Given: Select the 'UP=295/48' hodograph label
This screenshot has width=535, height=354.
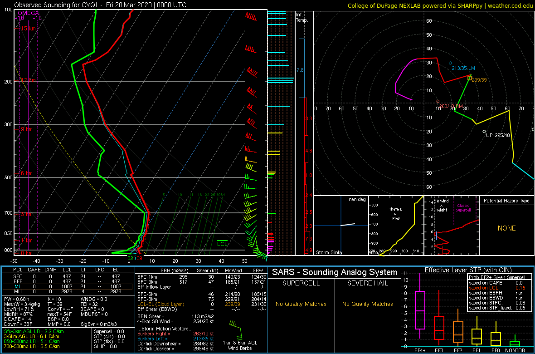Looking at the screenshot, I should 498,136.
